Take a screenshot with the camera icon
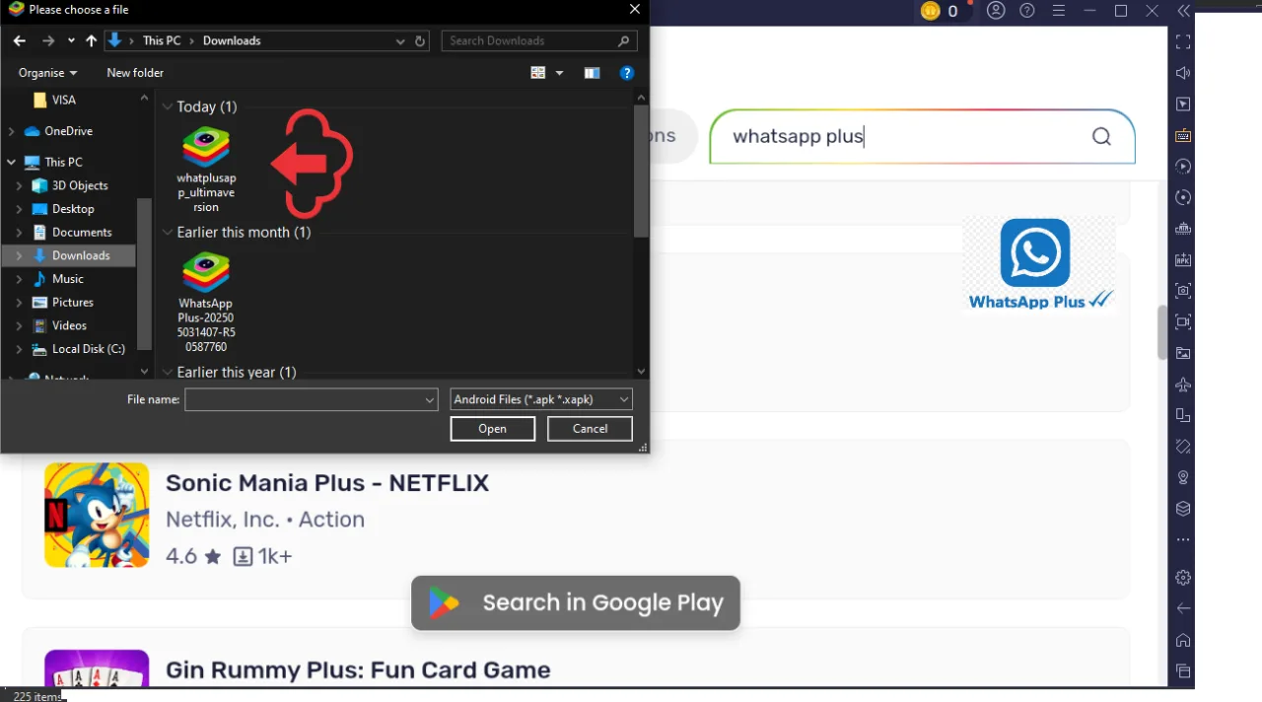 [1183, 291]
